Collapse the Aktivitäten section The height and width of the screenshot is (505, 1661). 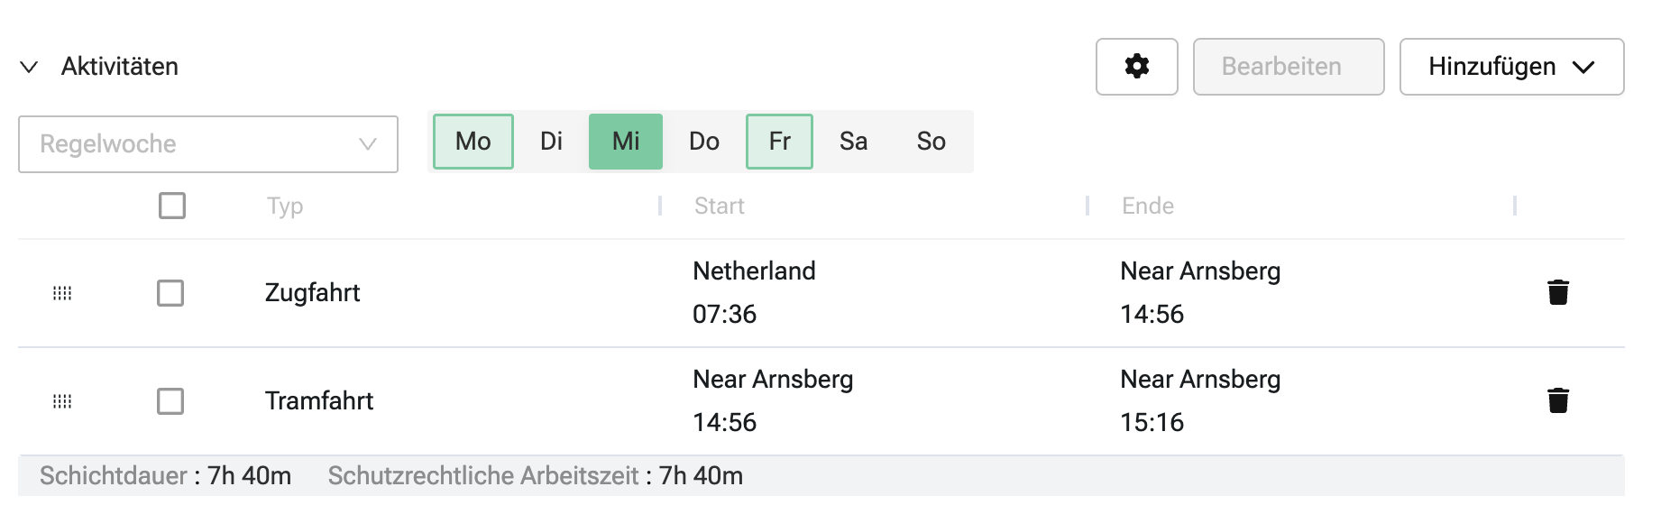29,67
